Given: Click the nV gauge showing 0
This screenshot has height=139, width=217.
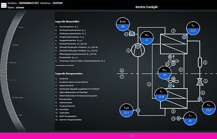Looking at the screenshot, I should [x=147, y=38].
